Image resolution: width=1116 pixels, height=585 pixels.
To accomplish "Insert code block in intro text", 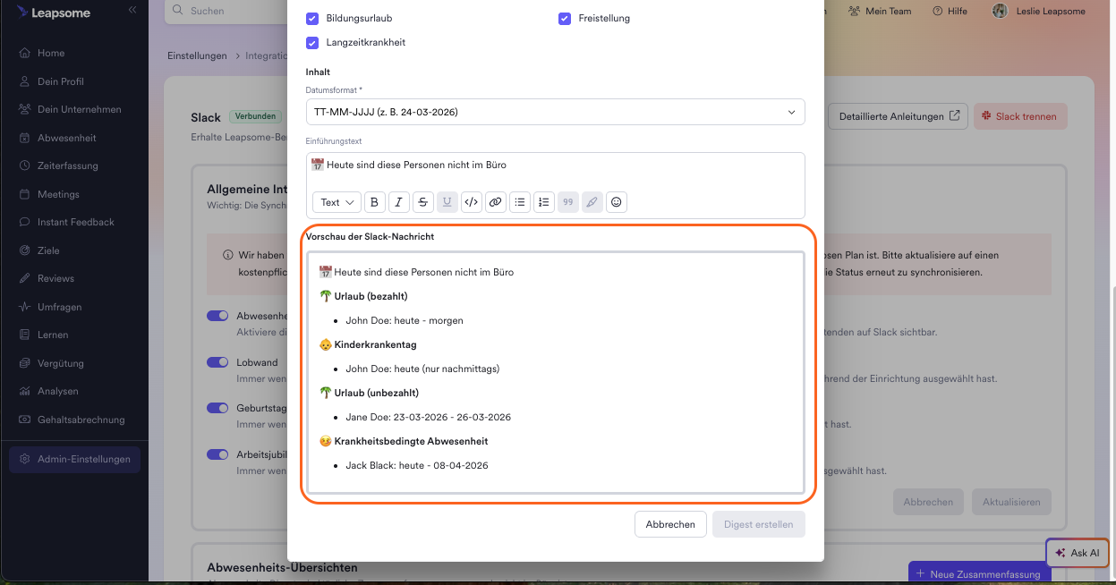I will pyautogui.click(x=472, y=202).
